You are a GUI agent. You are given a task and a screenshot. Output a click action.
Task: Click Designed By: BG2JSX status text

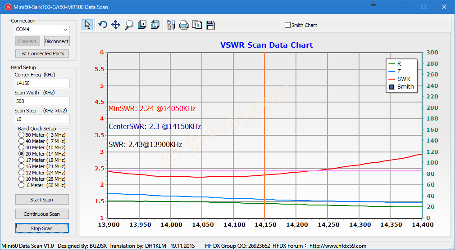point(83,246)
